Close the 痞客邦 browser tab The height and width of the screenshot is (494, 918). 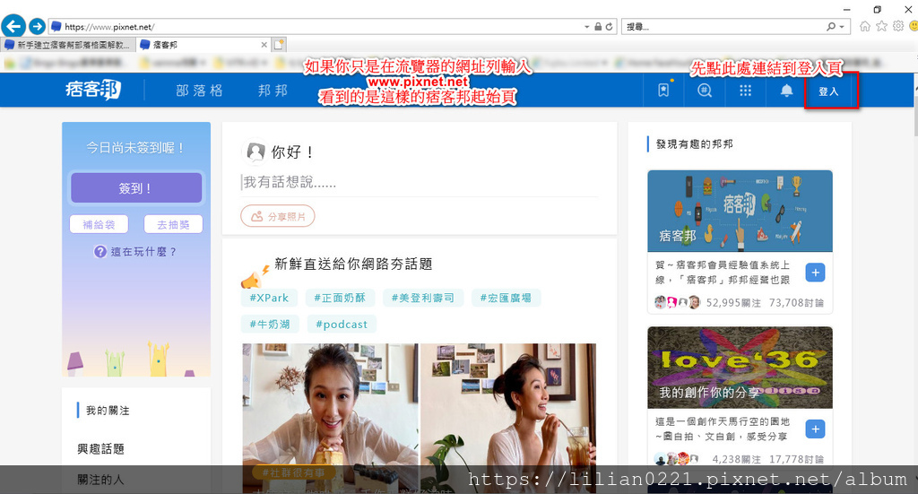click(264, 45)
